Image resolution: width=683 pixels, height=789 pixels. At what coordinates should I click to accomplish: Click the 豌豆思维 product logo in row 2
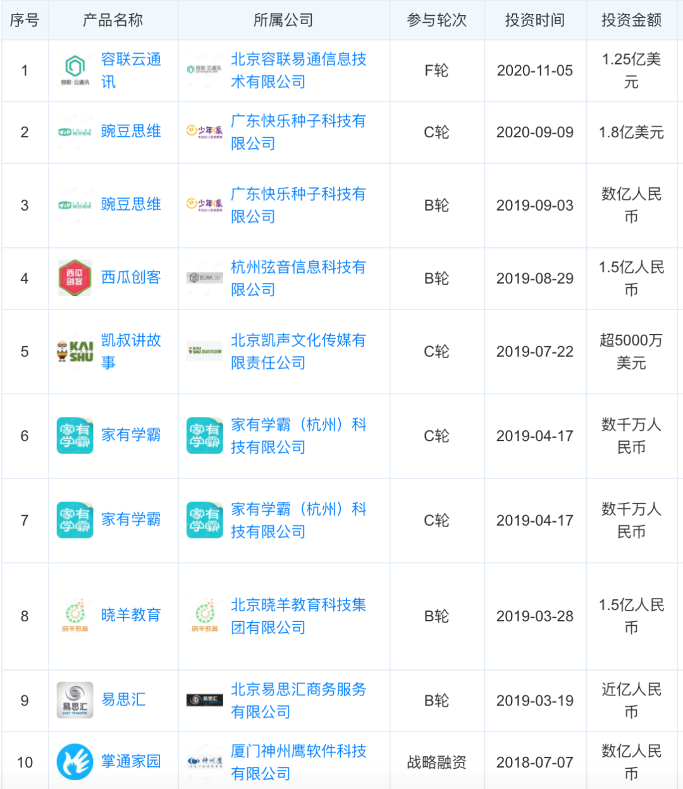[x=75, y=132]
